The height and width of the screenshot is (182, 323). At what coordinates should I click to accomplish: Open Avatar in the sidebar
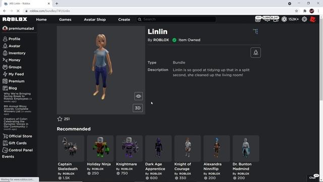pos(12,46)
